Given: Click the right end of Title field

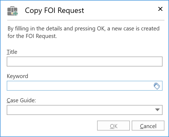Looking at the screenshot, I should [158, 62].
